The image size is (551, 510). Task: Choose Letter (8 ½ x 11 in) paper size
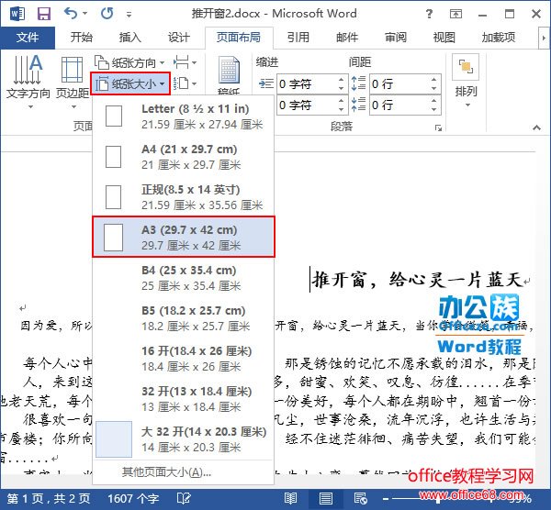pos(183,116)
